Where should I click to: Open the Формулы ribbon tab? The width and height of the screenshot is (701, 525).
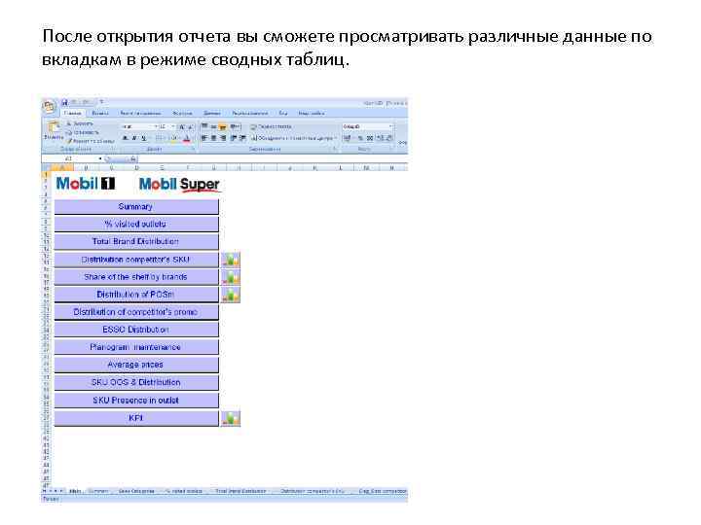[x=182, y=114]
